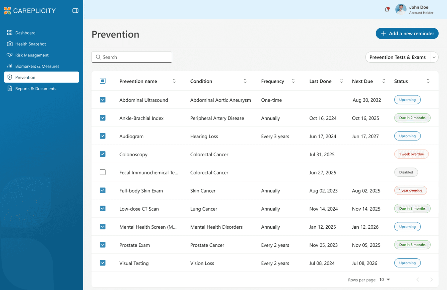The width and height of the screenshot is (447, 290).
Task: Toggle the select-all header checkbox
Action: pyautogui.click(x=103, y=81)
